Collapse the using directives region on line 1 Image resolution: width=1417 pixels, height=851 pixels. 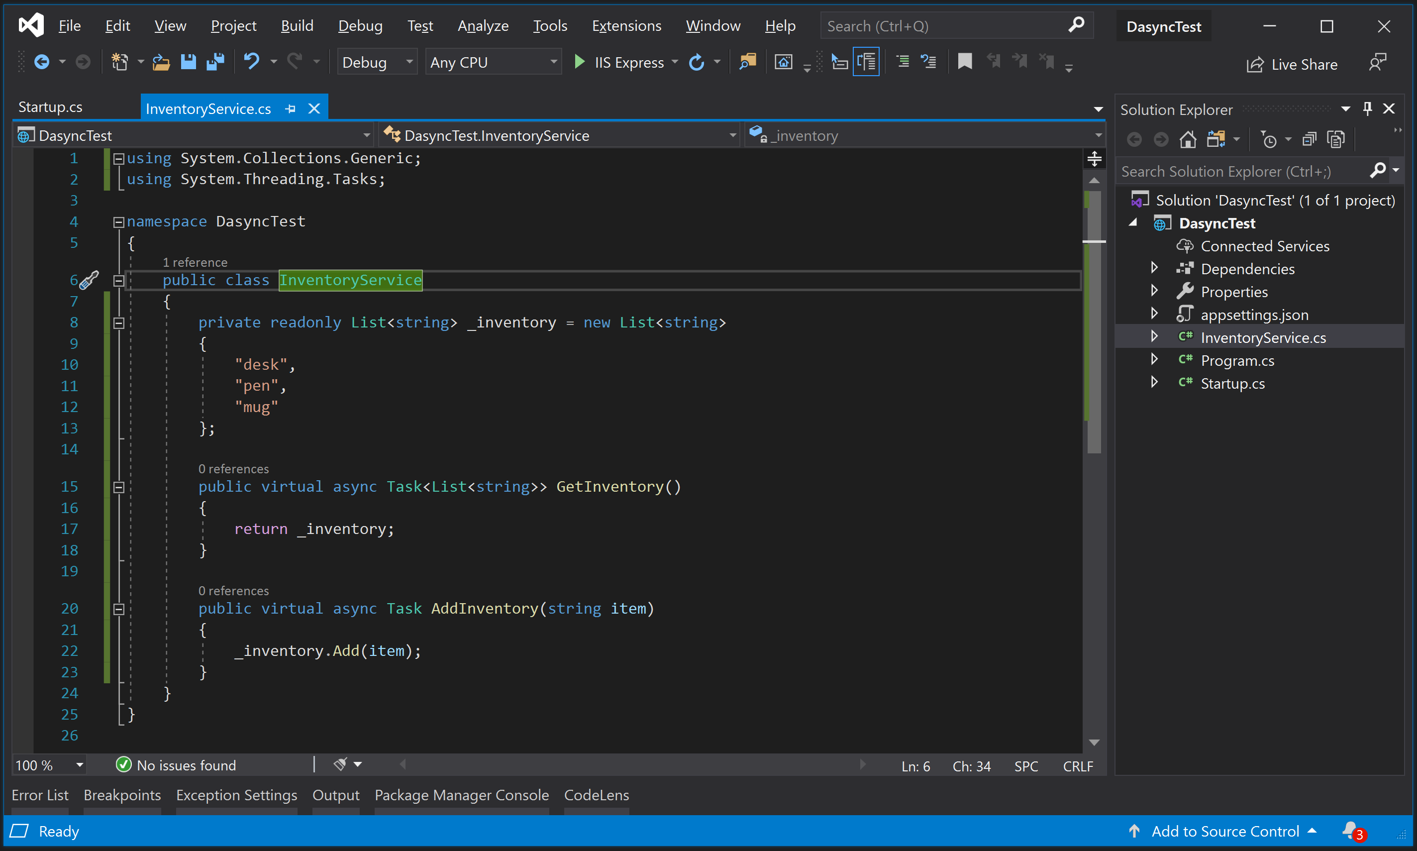[x=118, y=159]
